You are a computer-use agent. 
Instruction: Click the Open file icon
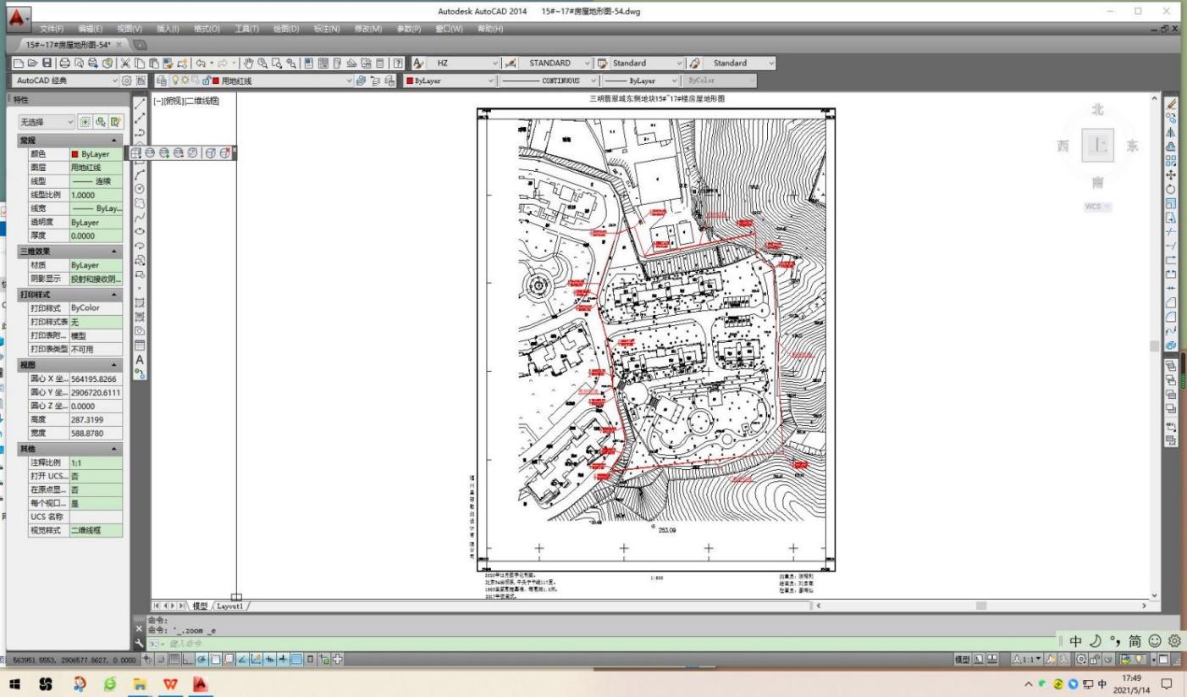tap(31, 64)
